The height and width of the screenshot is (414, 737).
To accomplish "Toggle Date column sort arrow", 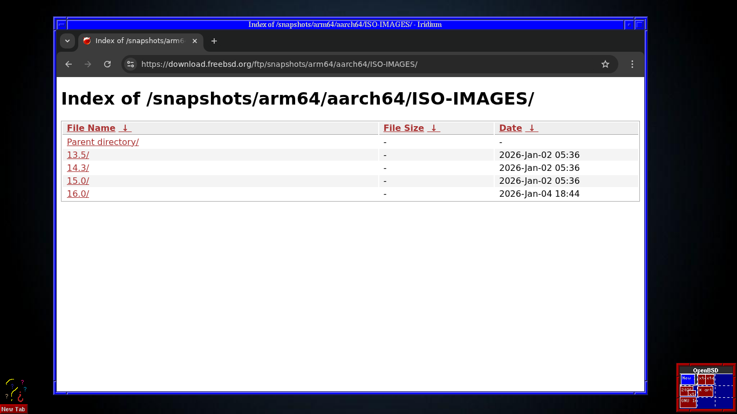I will (531, 128).
